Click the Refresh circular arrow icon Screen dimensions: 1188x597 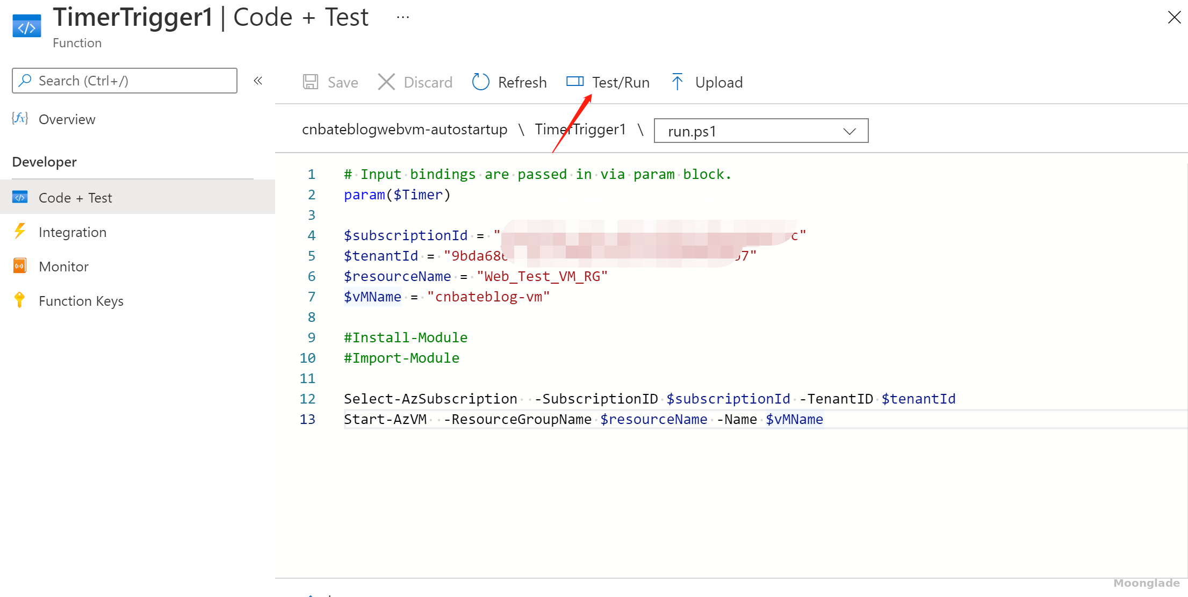coord(480,82)
